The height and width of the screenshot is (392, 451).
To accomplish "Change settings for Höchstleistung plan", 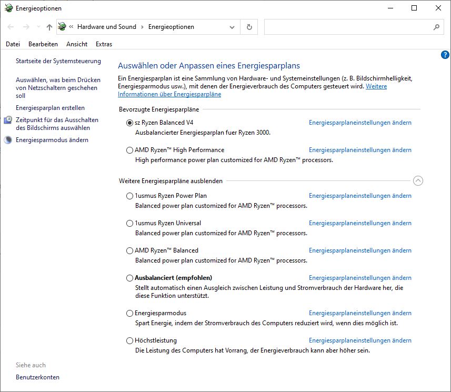I will pyautogui.click(x=360, y=340).
